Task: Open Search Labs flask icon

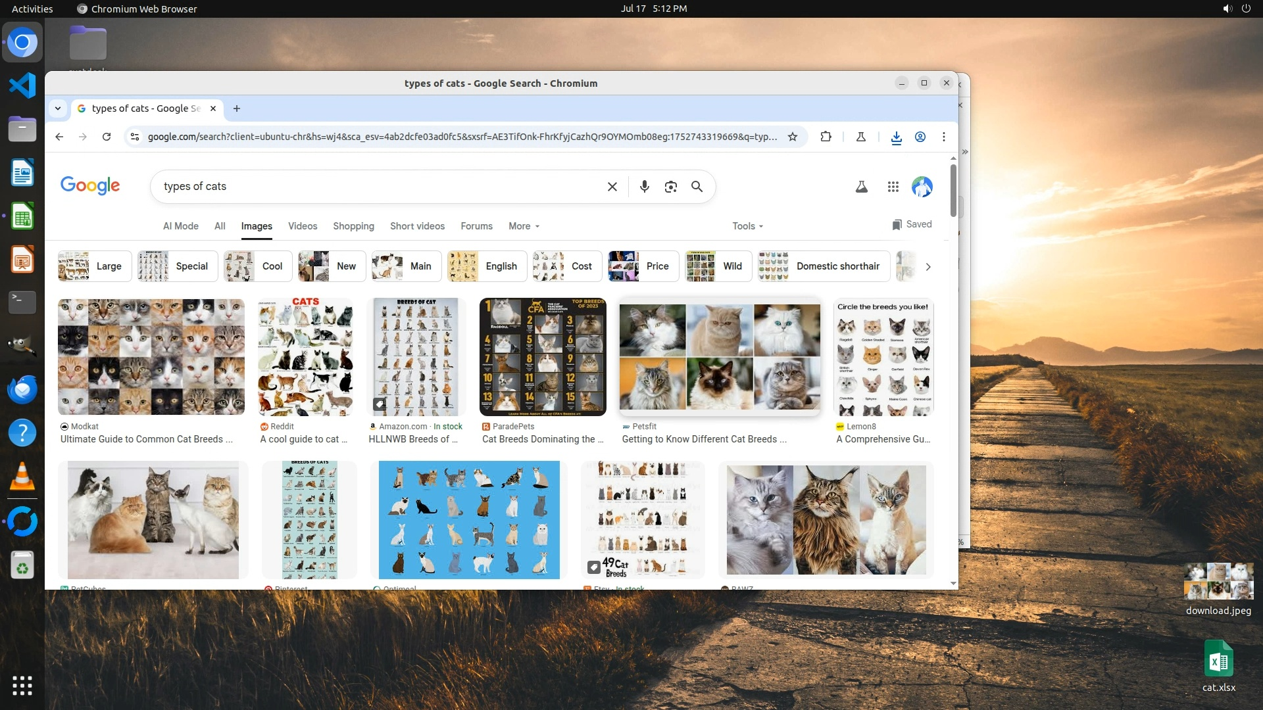Action: (861, 187)
